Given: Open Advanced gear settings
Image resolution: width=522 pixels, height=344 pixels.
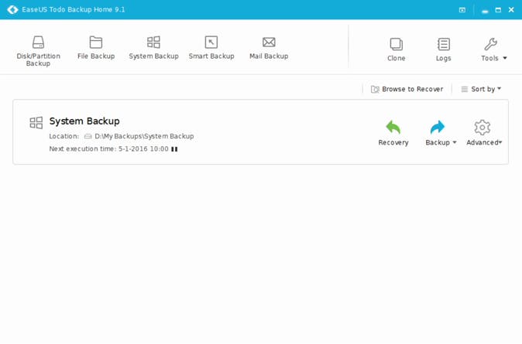Looking at the screenshot, I should click(482, 128).
